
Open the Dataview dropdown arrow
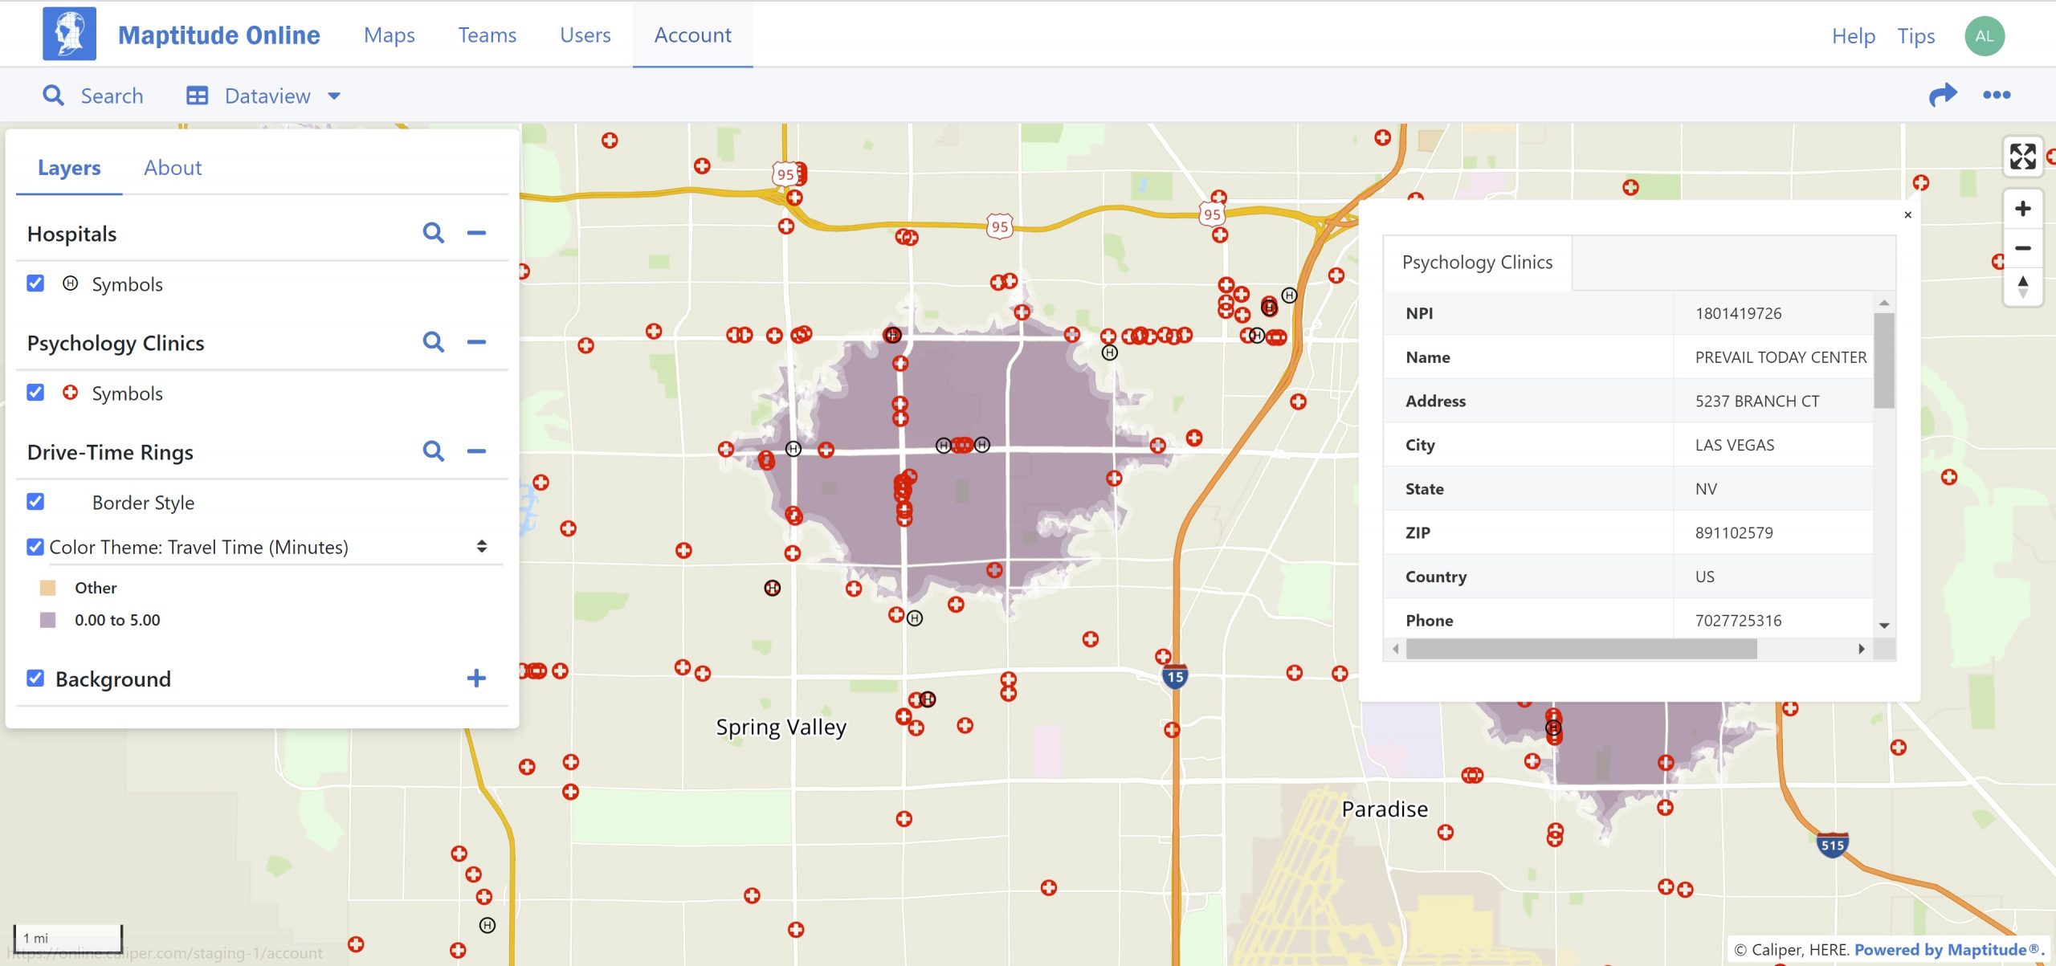point(334,96)
